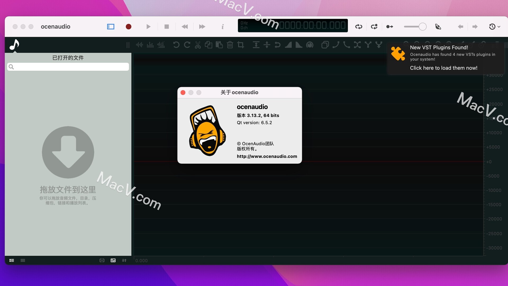Go back with the left arrow button
Image resolution: width=508 pixels, height=286 pixels.
pyautogui.click(x=461, y=26)
